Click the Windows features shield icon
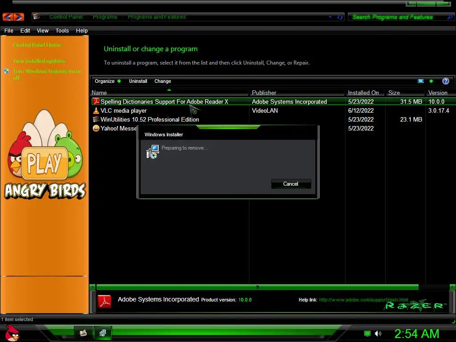The image size is (456, 342). click(6, 71)
